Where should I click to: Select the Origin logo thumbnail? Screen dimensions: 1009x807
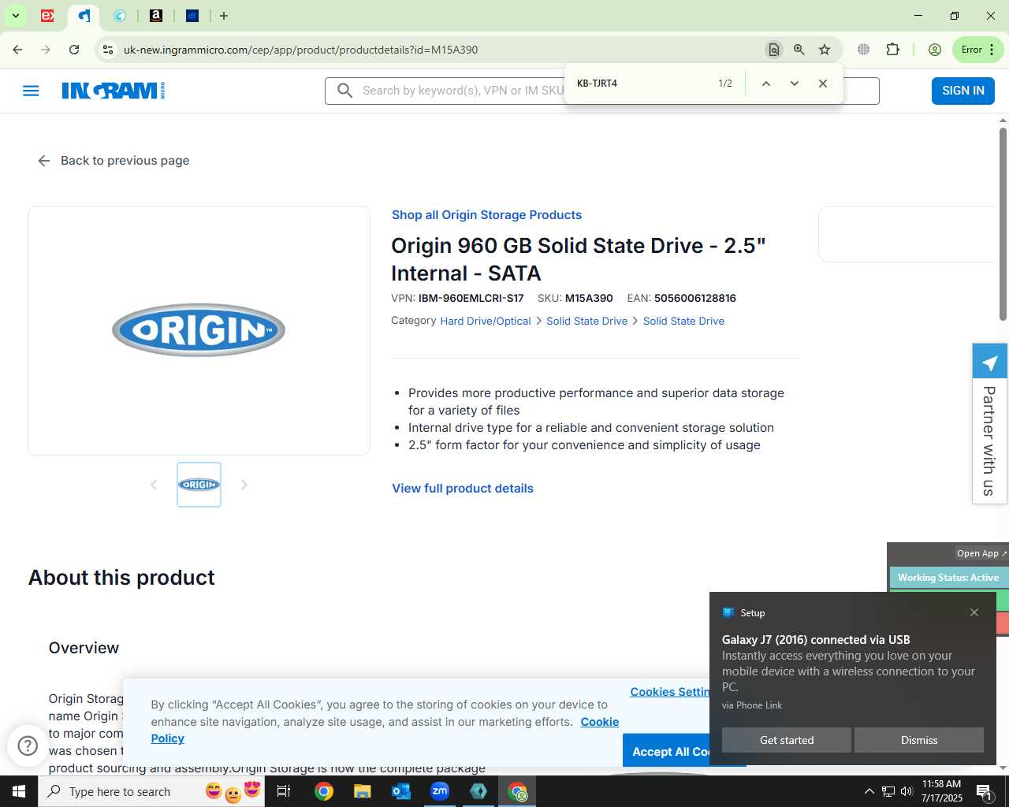tap(199, 485)
